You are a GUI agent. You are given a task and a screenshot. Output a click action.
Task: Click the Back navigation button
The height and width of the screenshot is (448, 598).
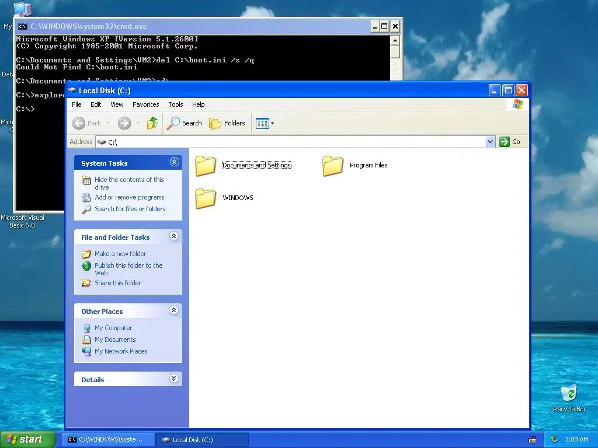pyautogui.click(x=87, y=123)
